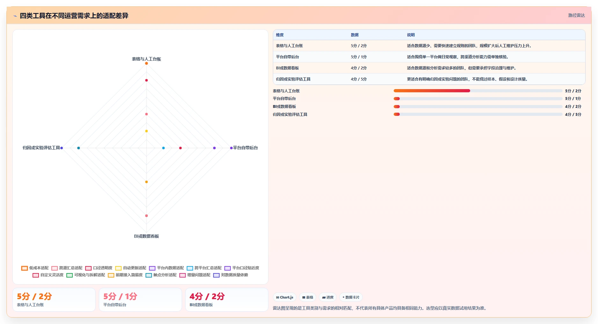Image resolution: width=598 pixels, height=324 pixels.
Task: Toggle the 自定义灵活度 legend dataset
Action: pos(48,275)
